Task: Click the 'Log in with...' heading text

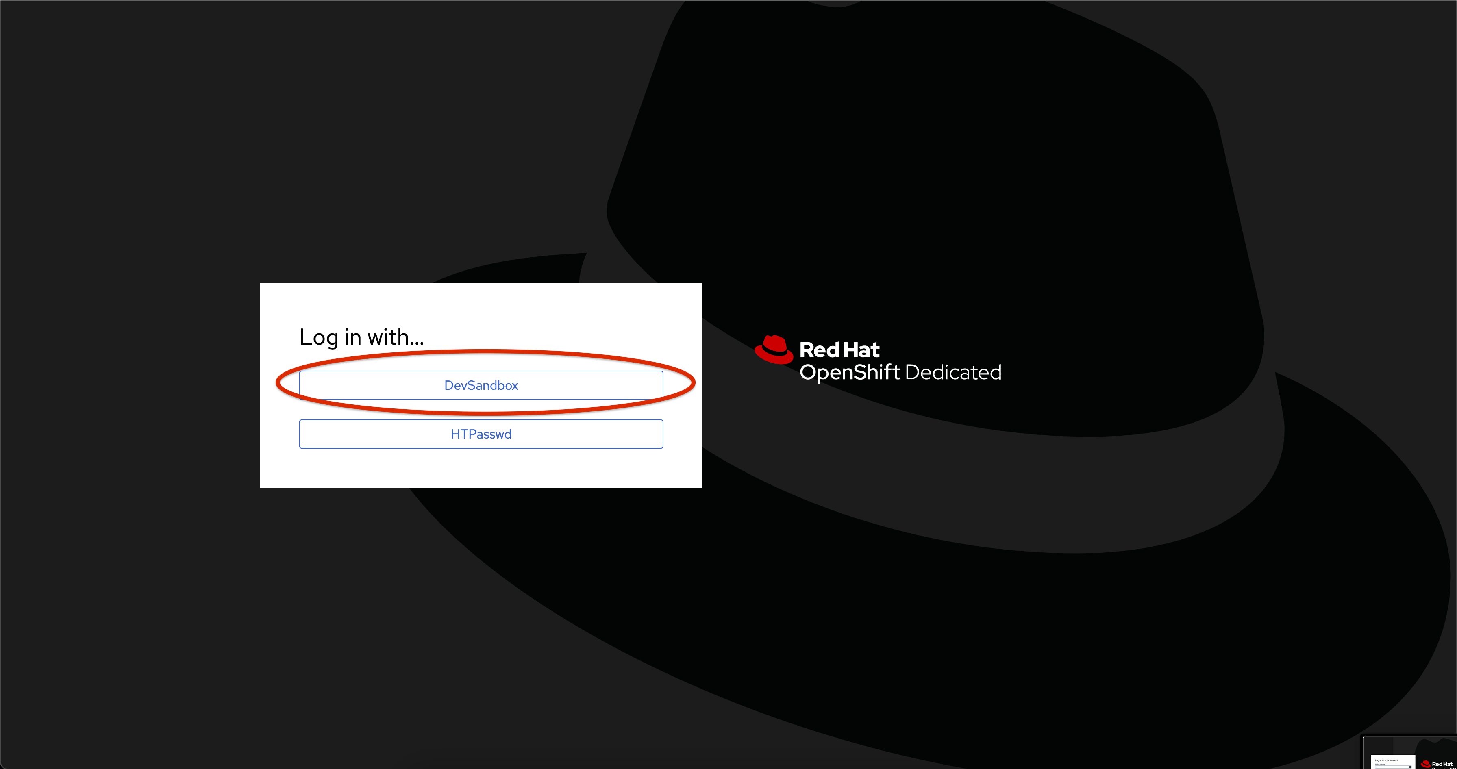Action: click(x=361, y=337)
